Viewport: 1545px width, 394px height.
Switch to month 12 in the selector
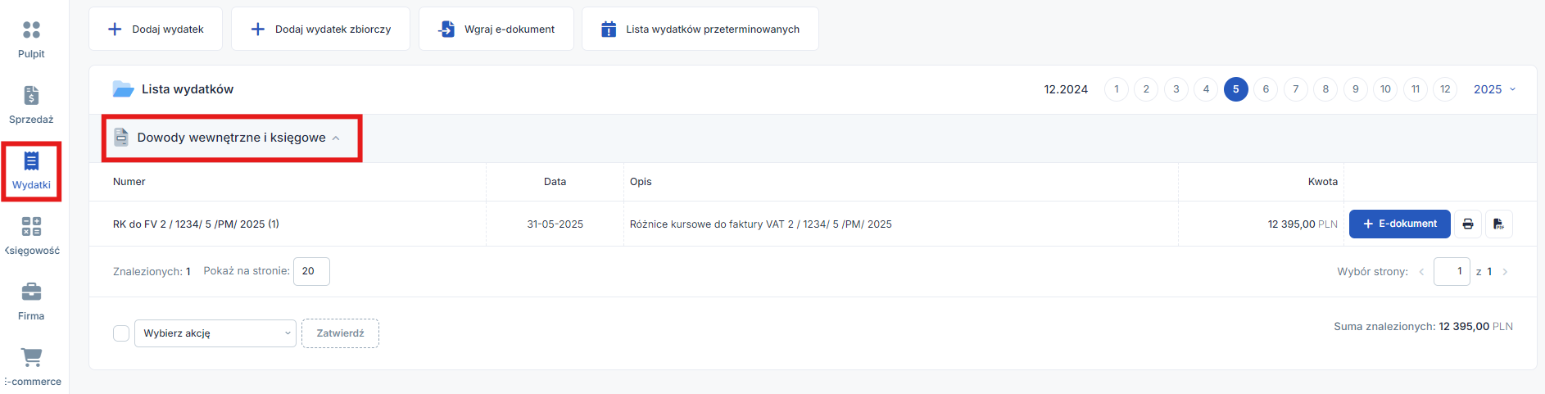pyautogui.click(x=1445, y=89)
